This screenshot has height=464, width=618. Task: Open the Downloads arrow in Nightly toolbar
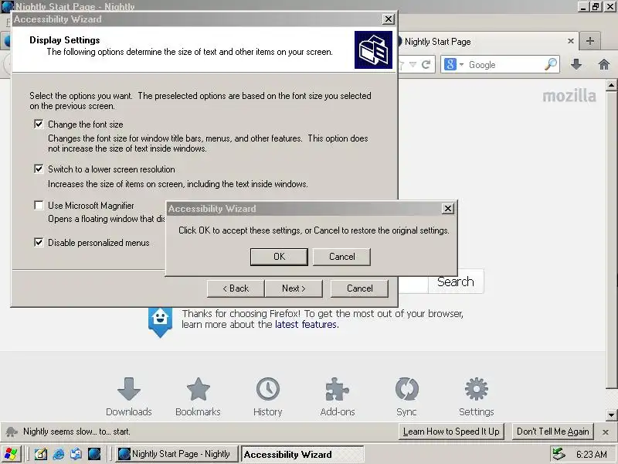[x=576, y=64]
